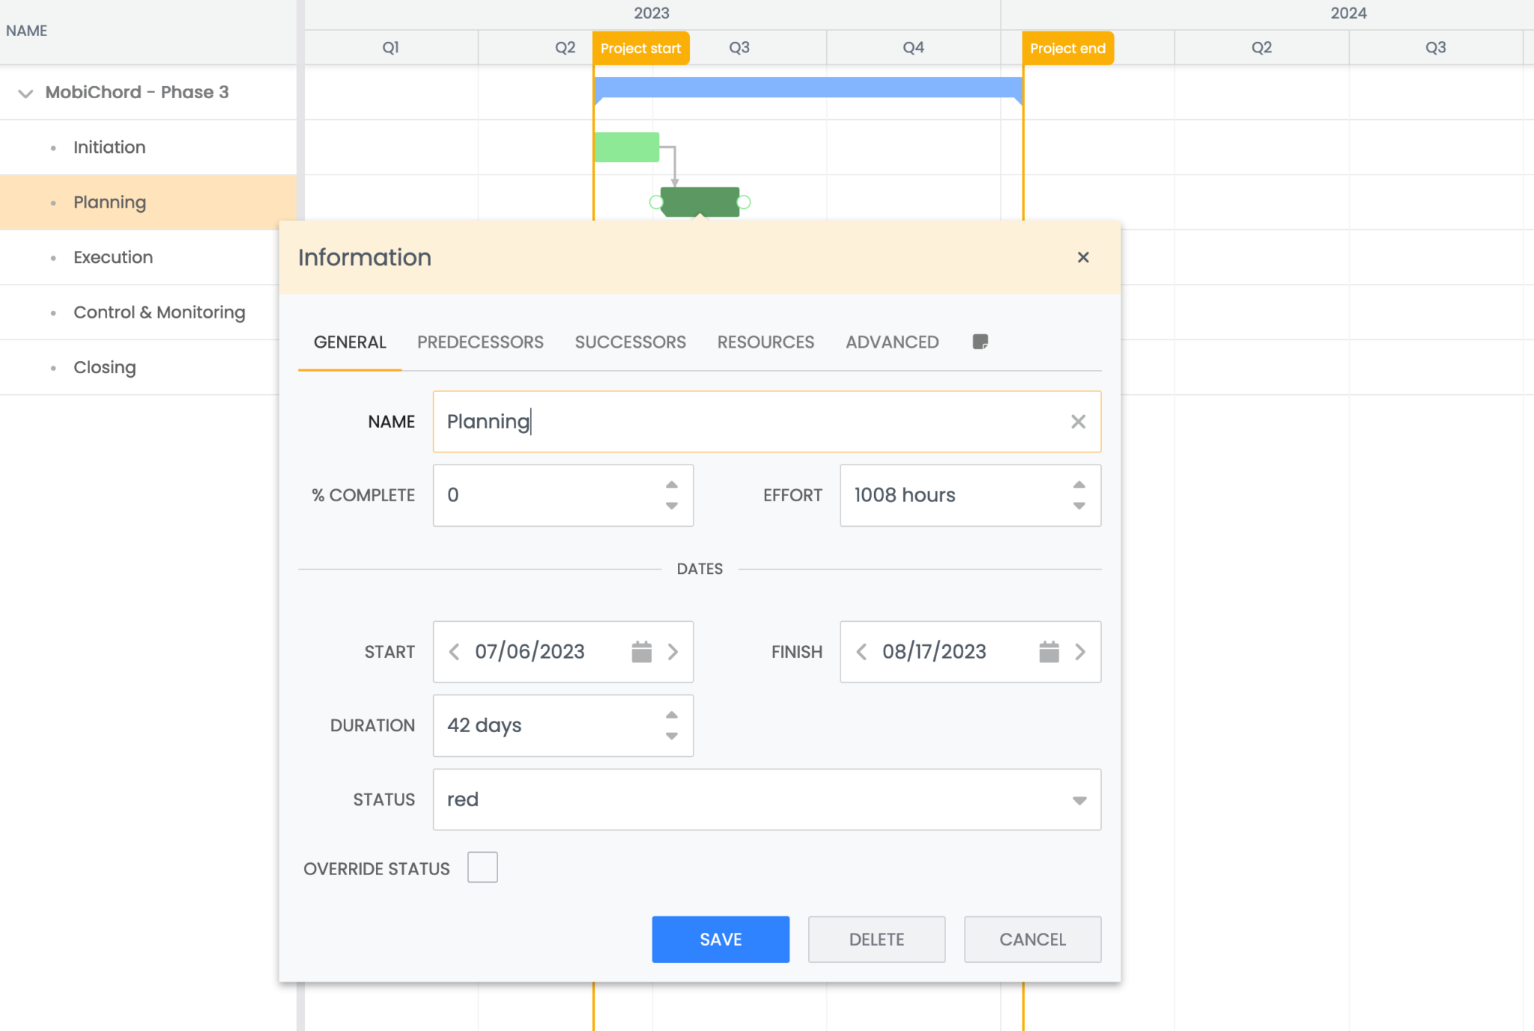
Task: Close the Information dialog
Action: (1083, 257)
